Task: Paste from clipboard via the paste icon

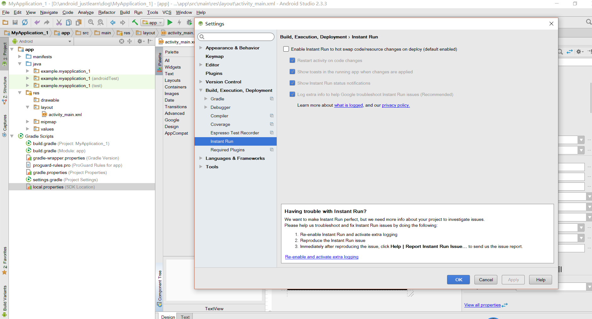Action: pyautogui.click(x=78, y=22)
